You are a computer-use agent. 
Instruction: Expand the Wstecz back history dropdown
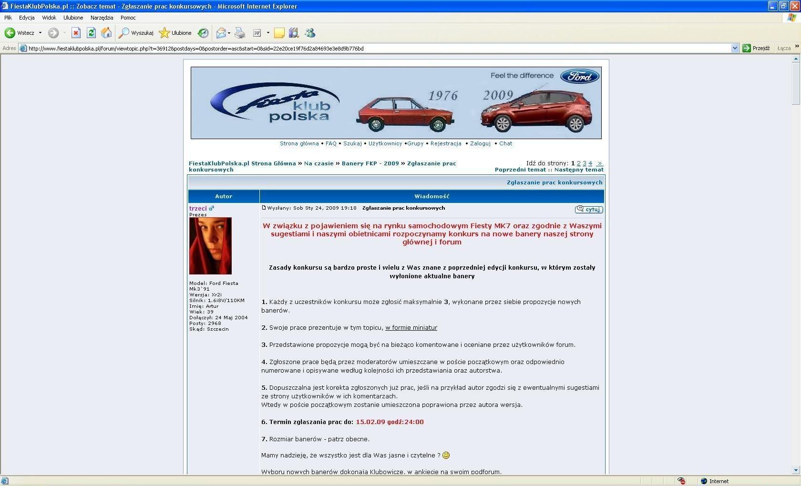point(40,33)
